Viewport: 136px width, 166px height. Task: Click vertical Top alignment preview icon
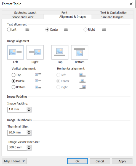tap(38, 74)
